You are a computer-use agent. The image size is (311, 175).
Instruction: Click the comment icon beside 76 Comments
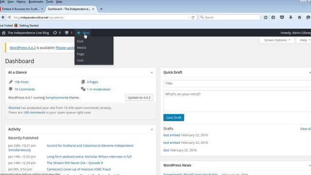(x=11, y=89)
